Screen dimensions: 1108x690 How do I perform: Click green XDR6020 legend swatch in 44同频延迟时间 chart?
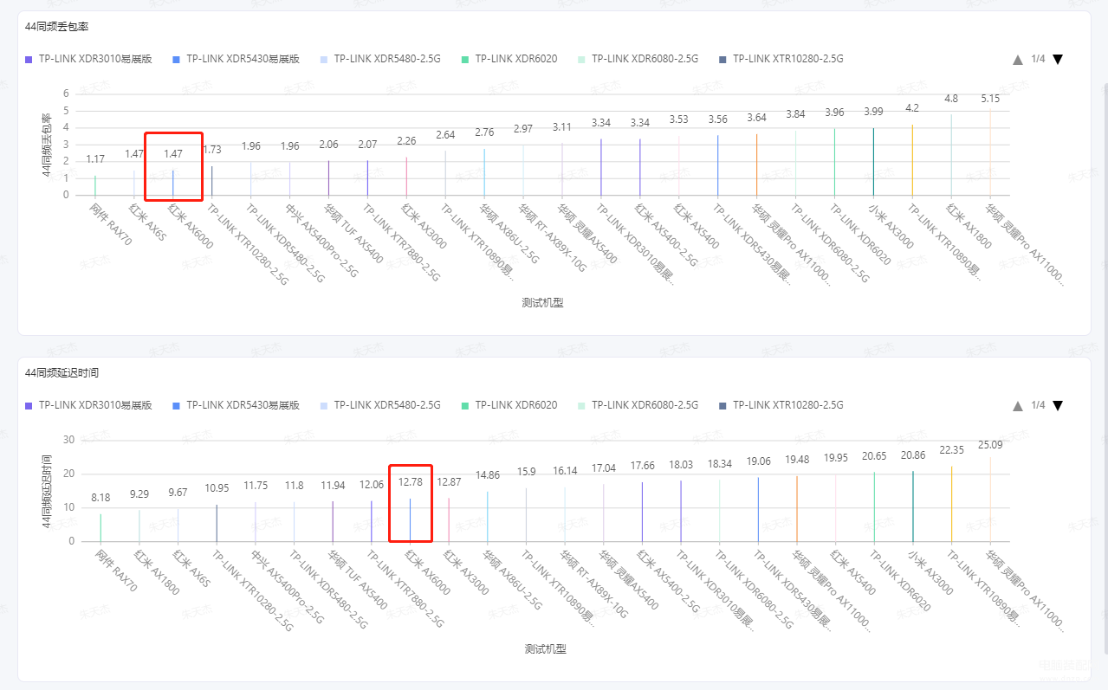(x=465, y=405)
